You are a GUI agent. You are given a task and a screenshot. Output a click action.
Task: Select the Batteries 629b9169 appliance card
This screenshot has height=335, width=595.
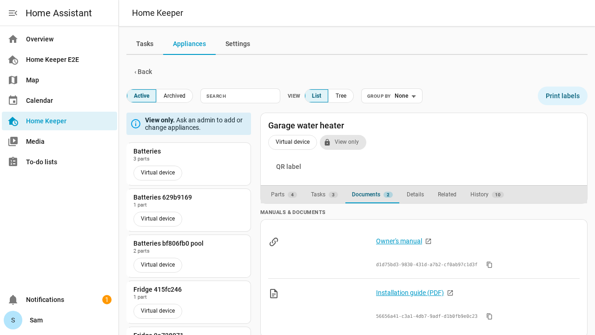coord(189,210)
